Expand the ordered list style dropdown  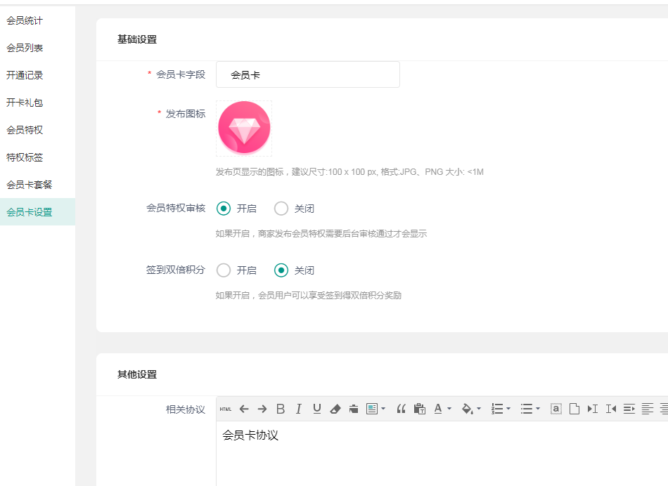point(508,409)
